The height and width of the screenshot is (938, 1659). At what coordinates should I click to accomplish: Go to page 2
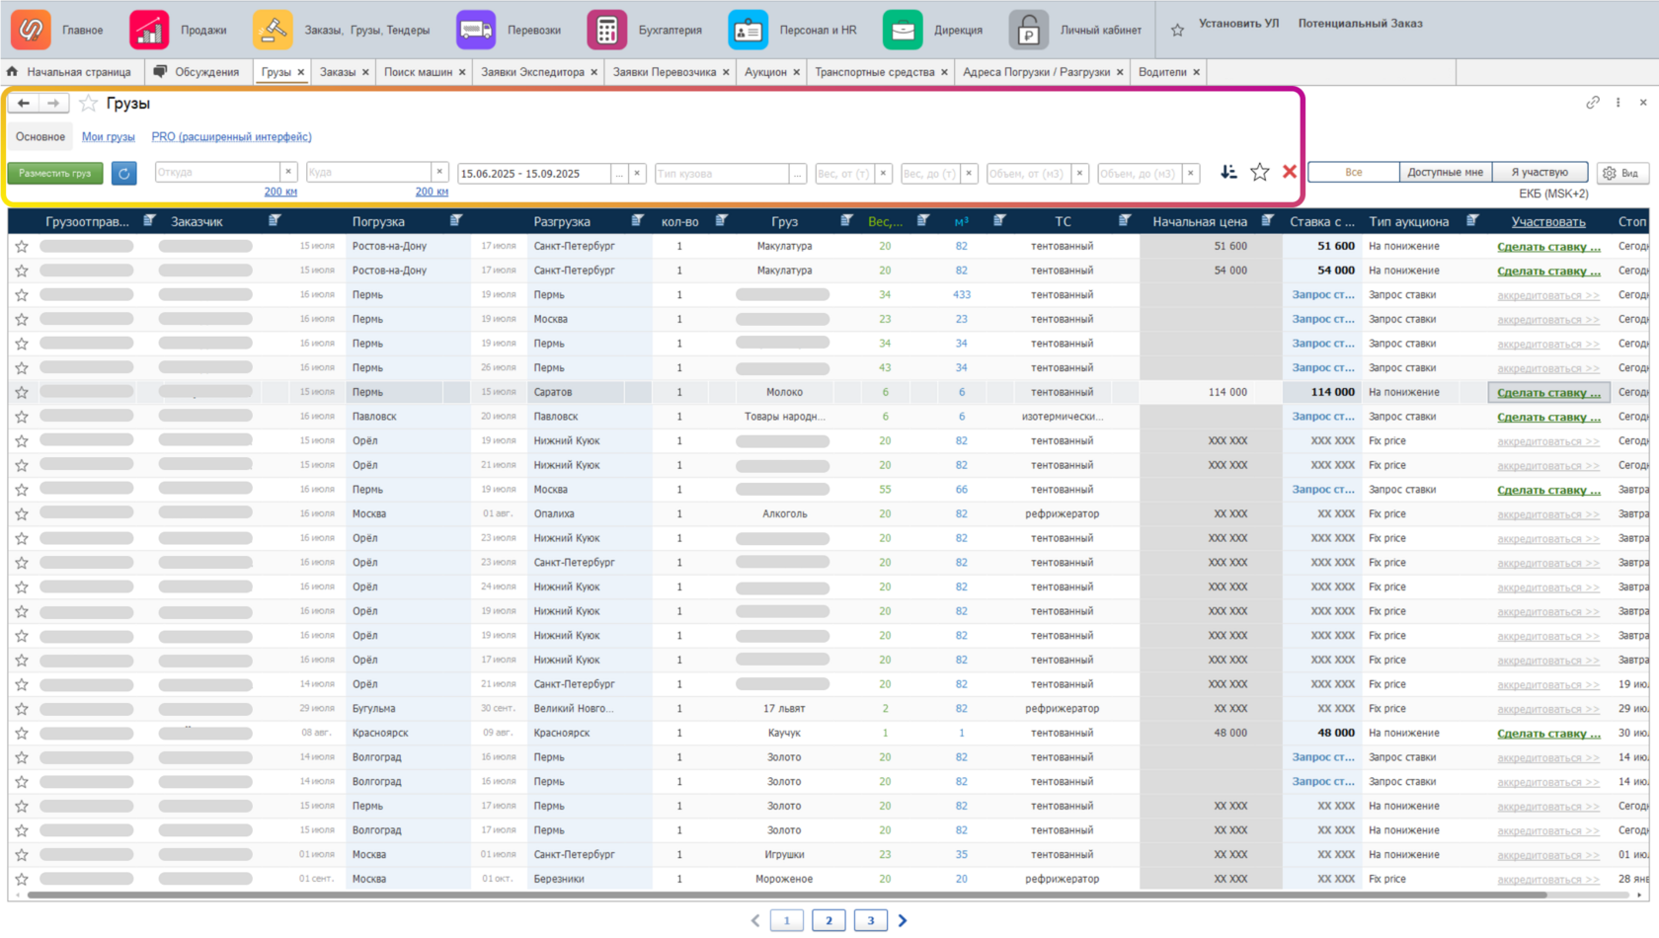[829, 921]
